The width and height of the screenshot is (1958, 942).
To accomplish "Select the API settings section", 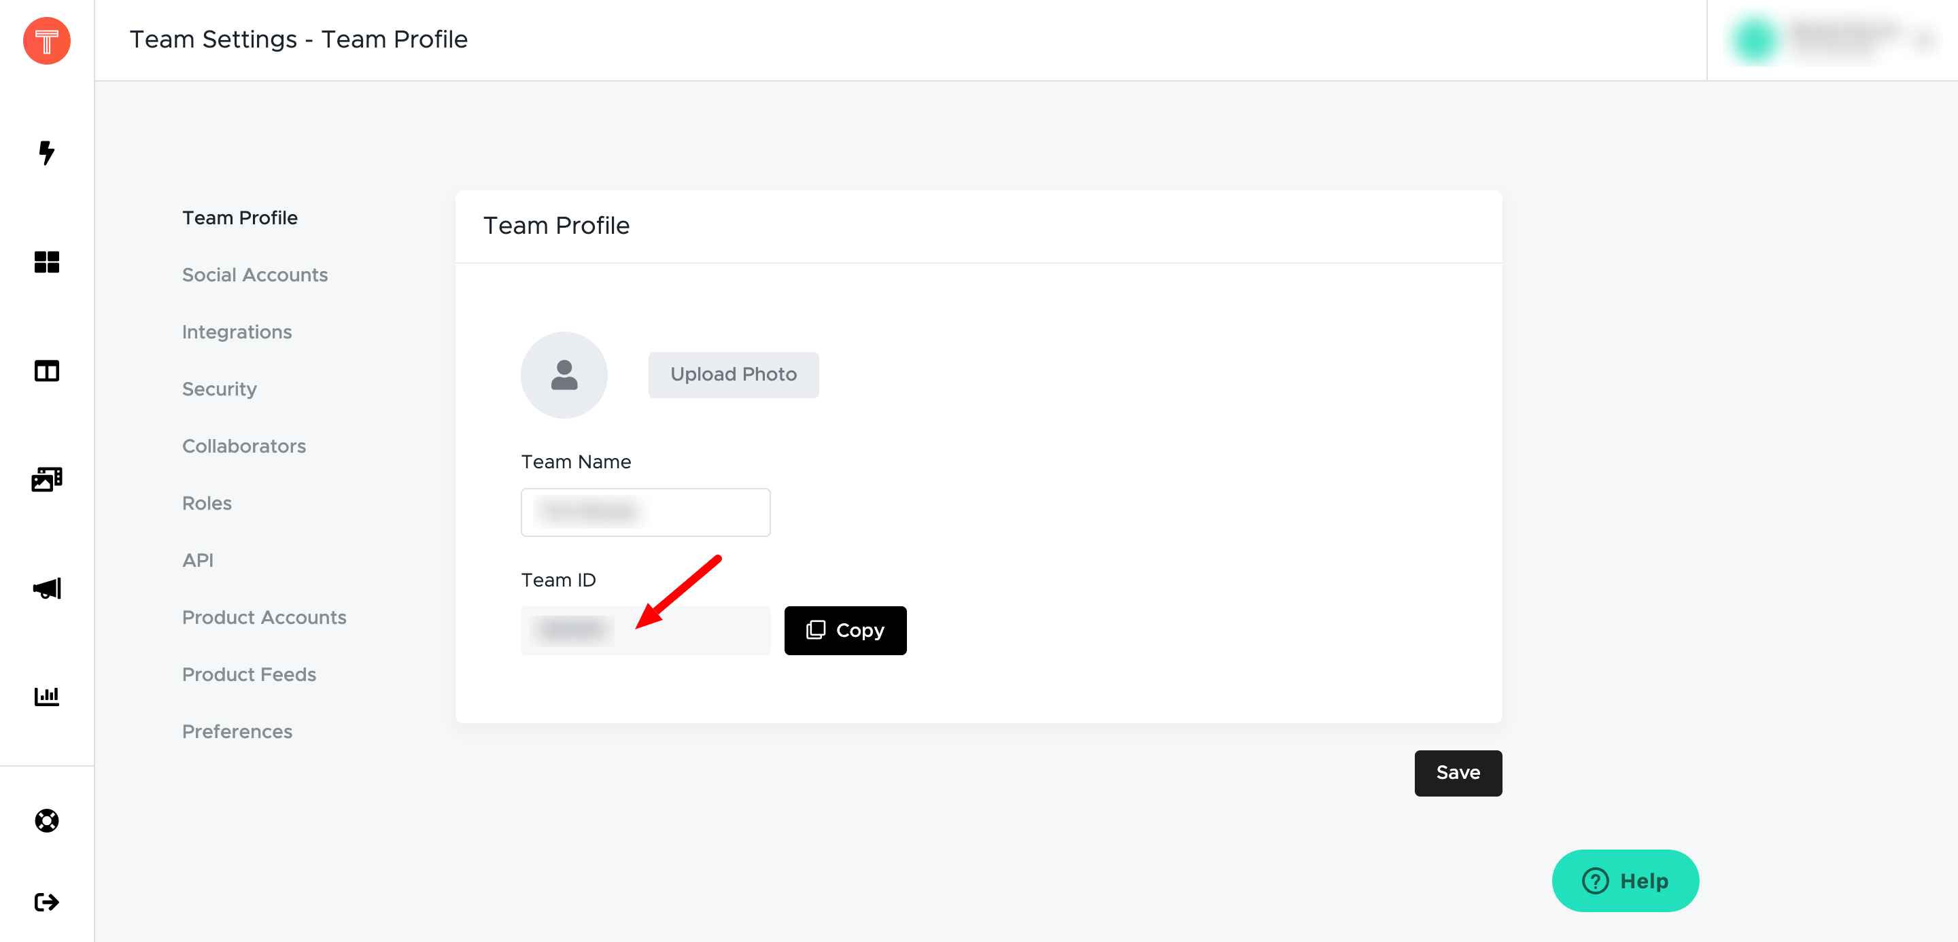I will [198, 561].
